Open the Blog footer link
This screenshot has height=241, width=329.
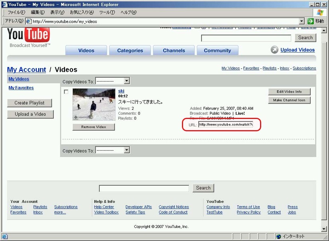pyautogui.click(x=271, y=207)
